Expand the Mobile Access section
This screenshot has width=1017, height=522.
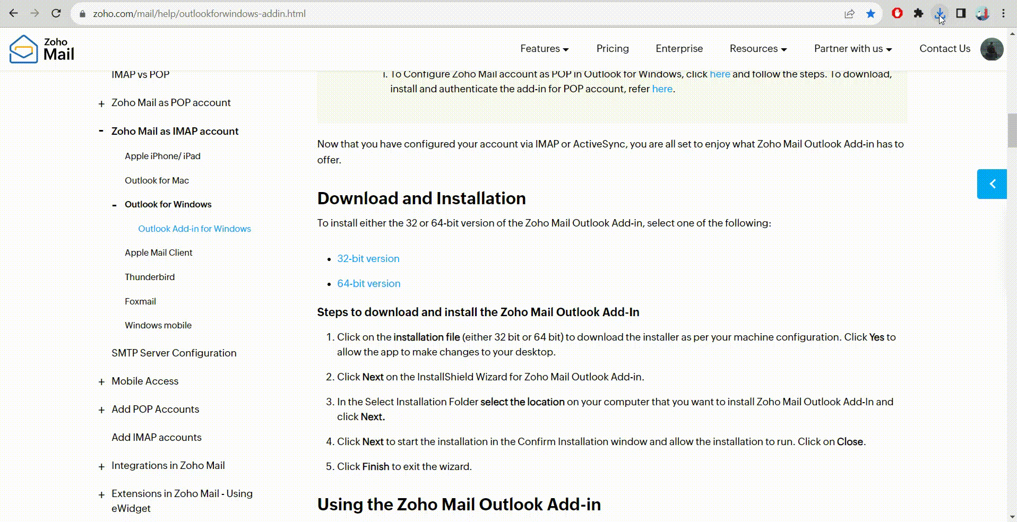tap(101, 382)
